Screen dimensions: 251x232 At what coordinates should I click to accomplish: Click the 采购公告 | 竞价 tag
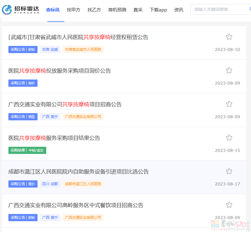pos(23,184)
